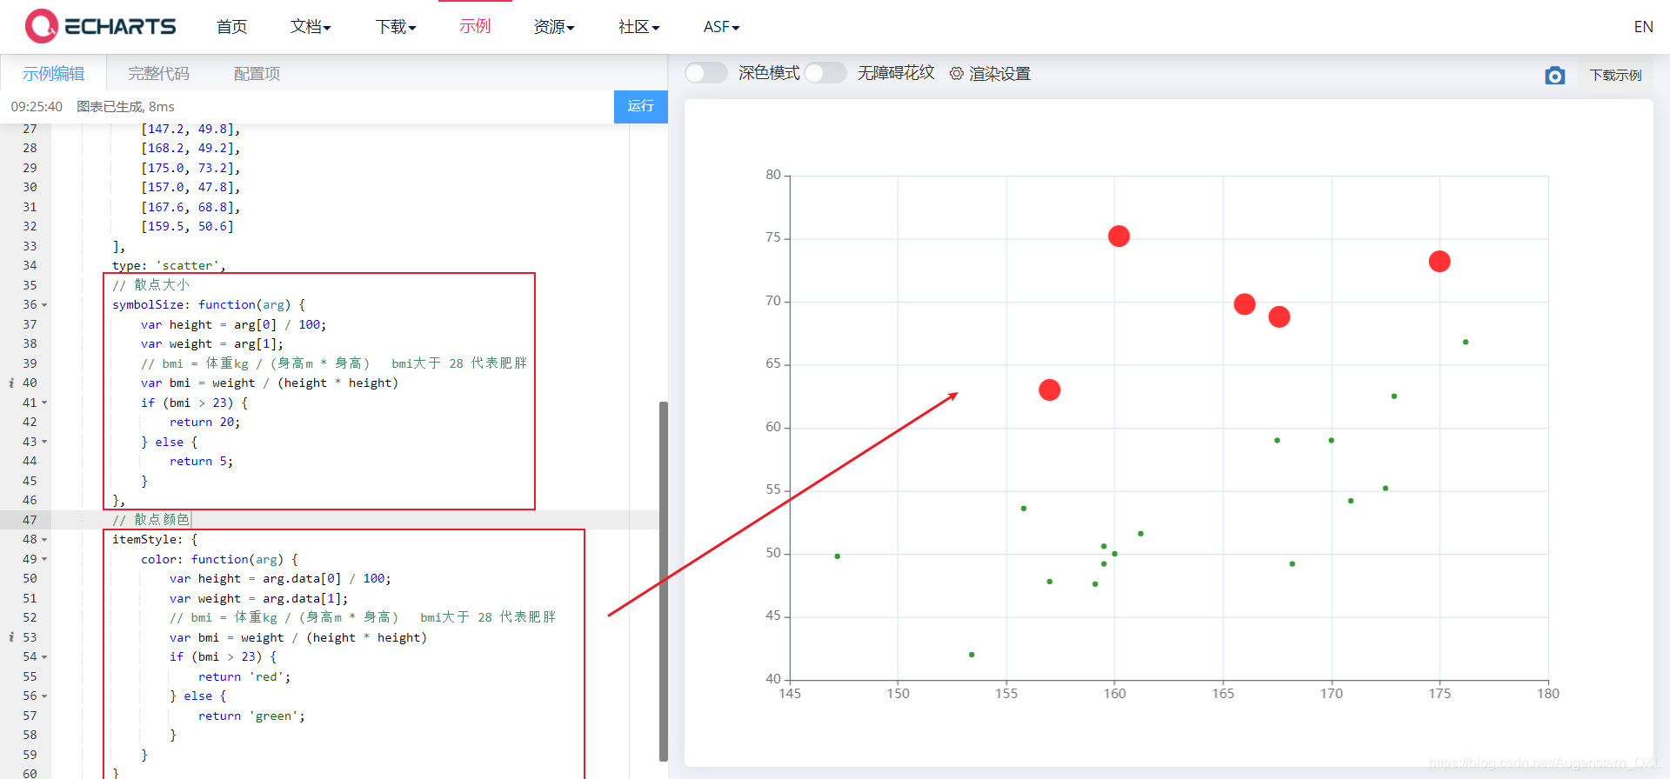Collapse the code fold at line 43

[x=44, y=442]
